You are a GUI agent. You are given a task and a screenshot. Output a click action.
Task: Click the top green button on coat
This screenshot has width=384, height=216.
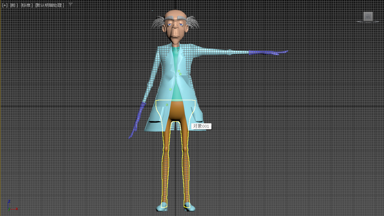(179, 71)
